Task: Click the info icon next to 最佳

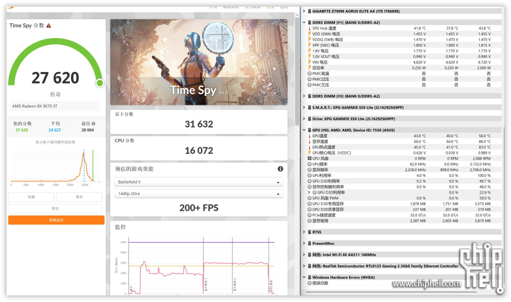Action: click(x=93, y=124)
